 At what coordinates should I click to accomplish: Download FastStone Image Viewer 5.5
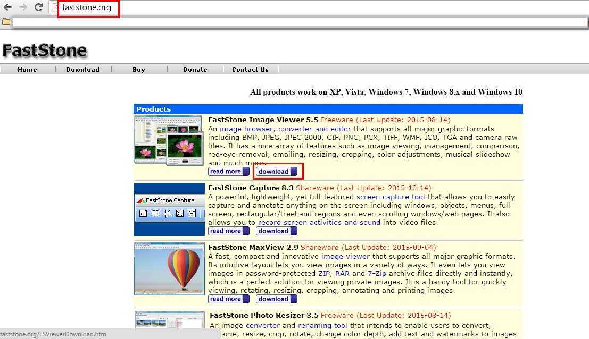tap(277, 172)
